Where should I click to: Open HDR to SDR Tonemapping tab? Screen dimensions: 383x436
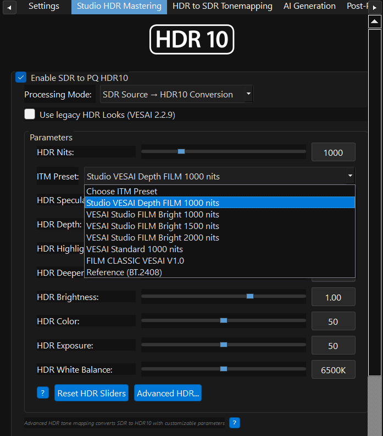point(223,6)
